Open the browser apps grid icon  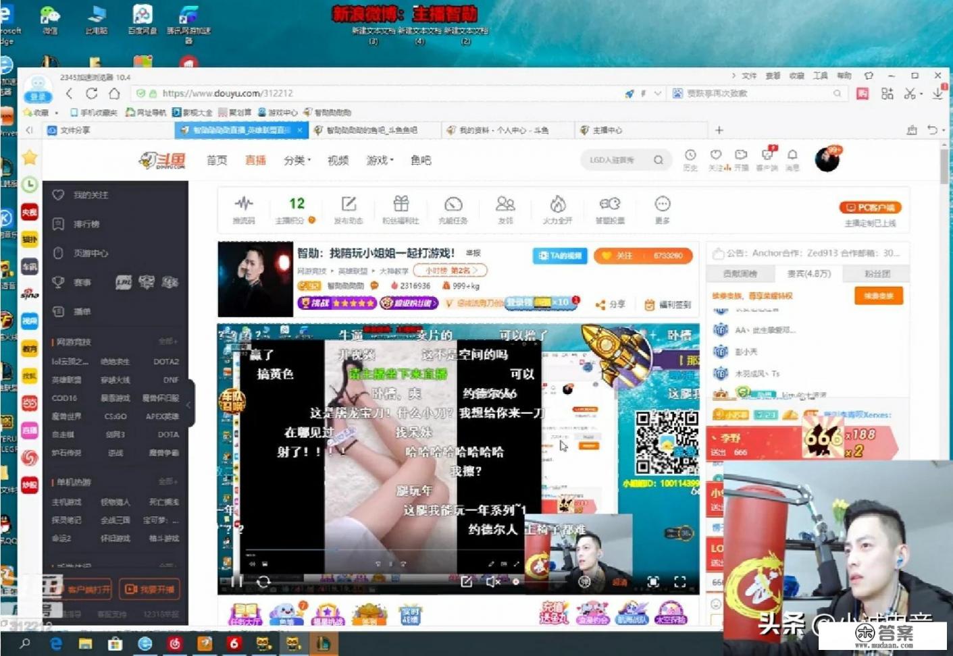tap(887, 94)
